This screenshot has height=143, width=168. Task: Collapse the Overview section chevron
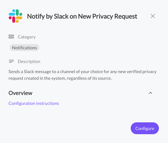pyautogui.click(x=150, y=93)
